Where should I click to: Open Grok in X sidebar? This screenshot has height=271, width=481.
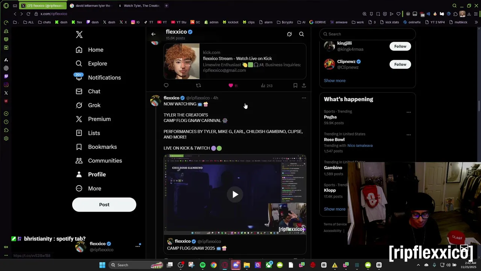tap(88, 105)
